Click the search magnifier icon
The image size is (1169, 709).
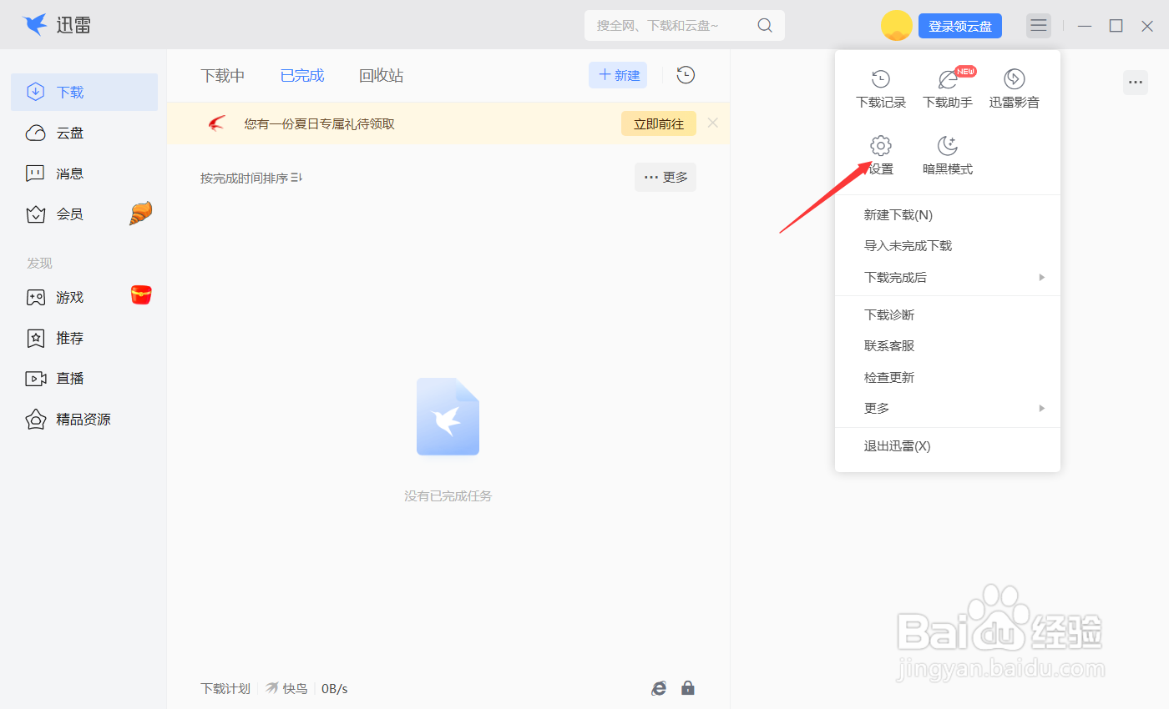click(x=765, y=26)
